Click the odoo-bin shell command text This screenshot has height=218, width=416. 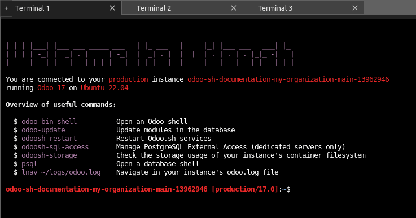pyautogui.click(x=49, y=122)
